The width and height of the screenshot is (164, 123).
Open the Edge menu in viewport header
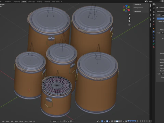point(26,121)
